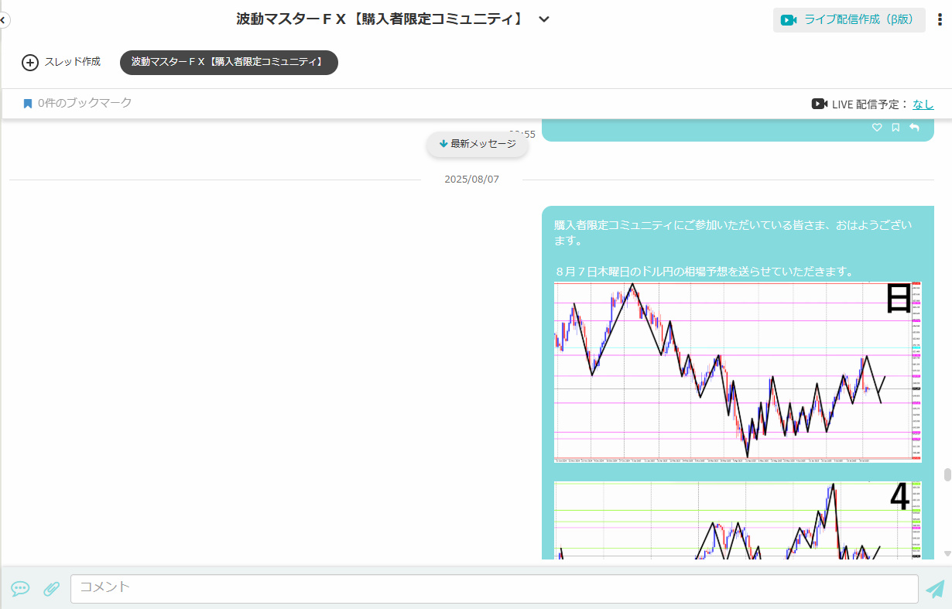The height and width of the screenshot is (609, 952).
Task: Open the bookmarks icon in the bar
Action: pyautogui.click(x=28, y=103)
